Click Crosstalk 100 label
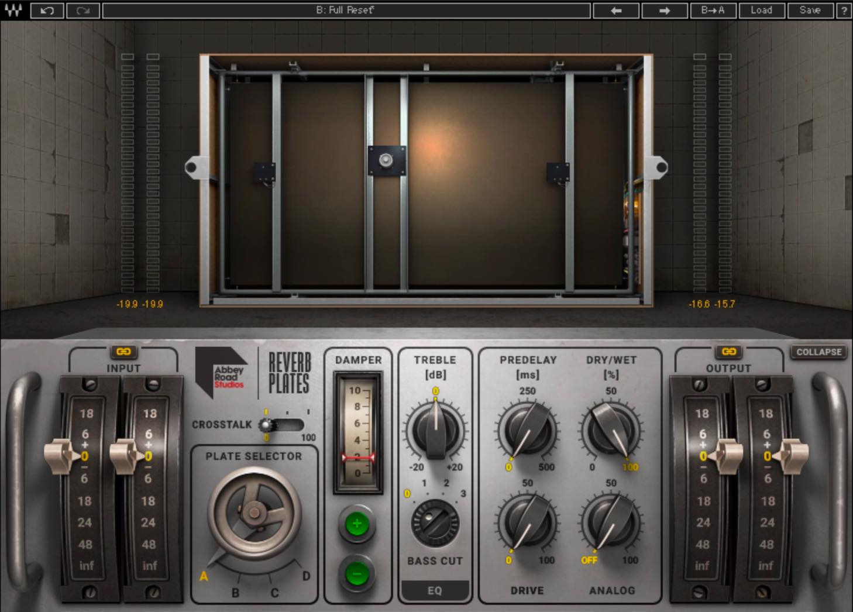 (308, 438)
